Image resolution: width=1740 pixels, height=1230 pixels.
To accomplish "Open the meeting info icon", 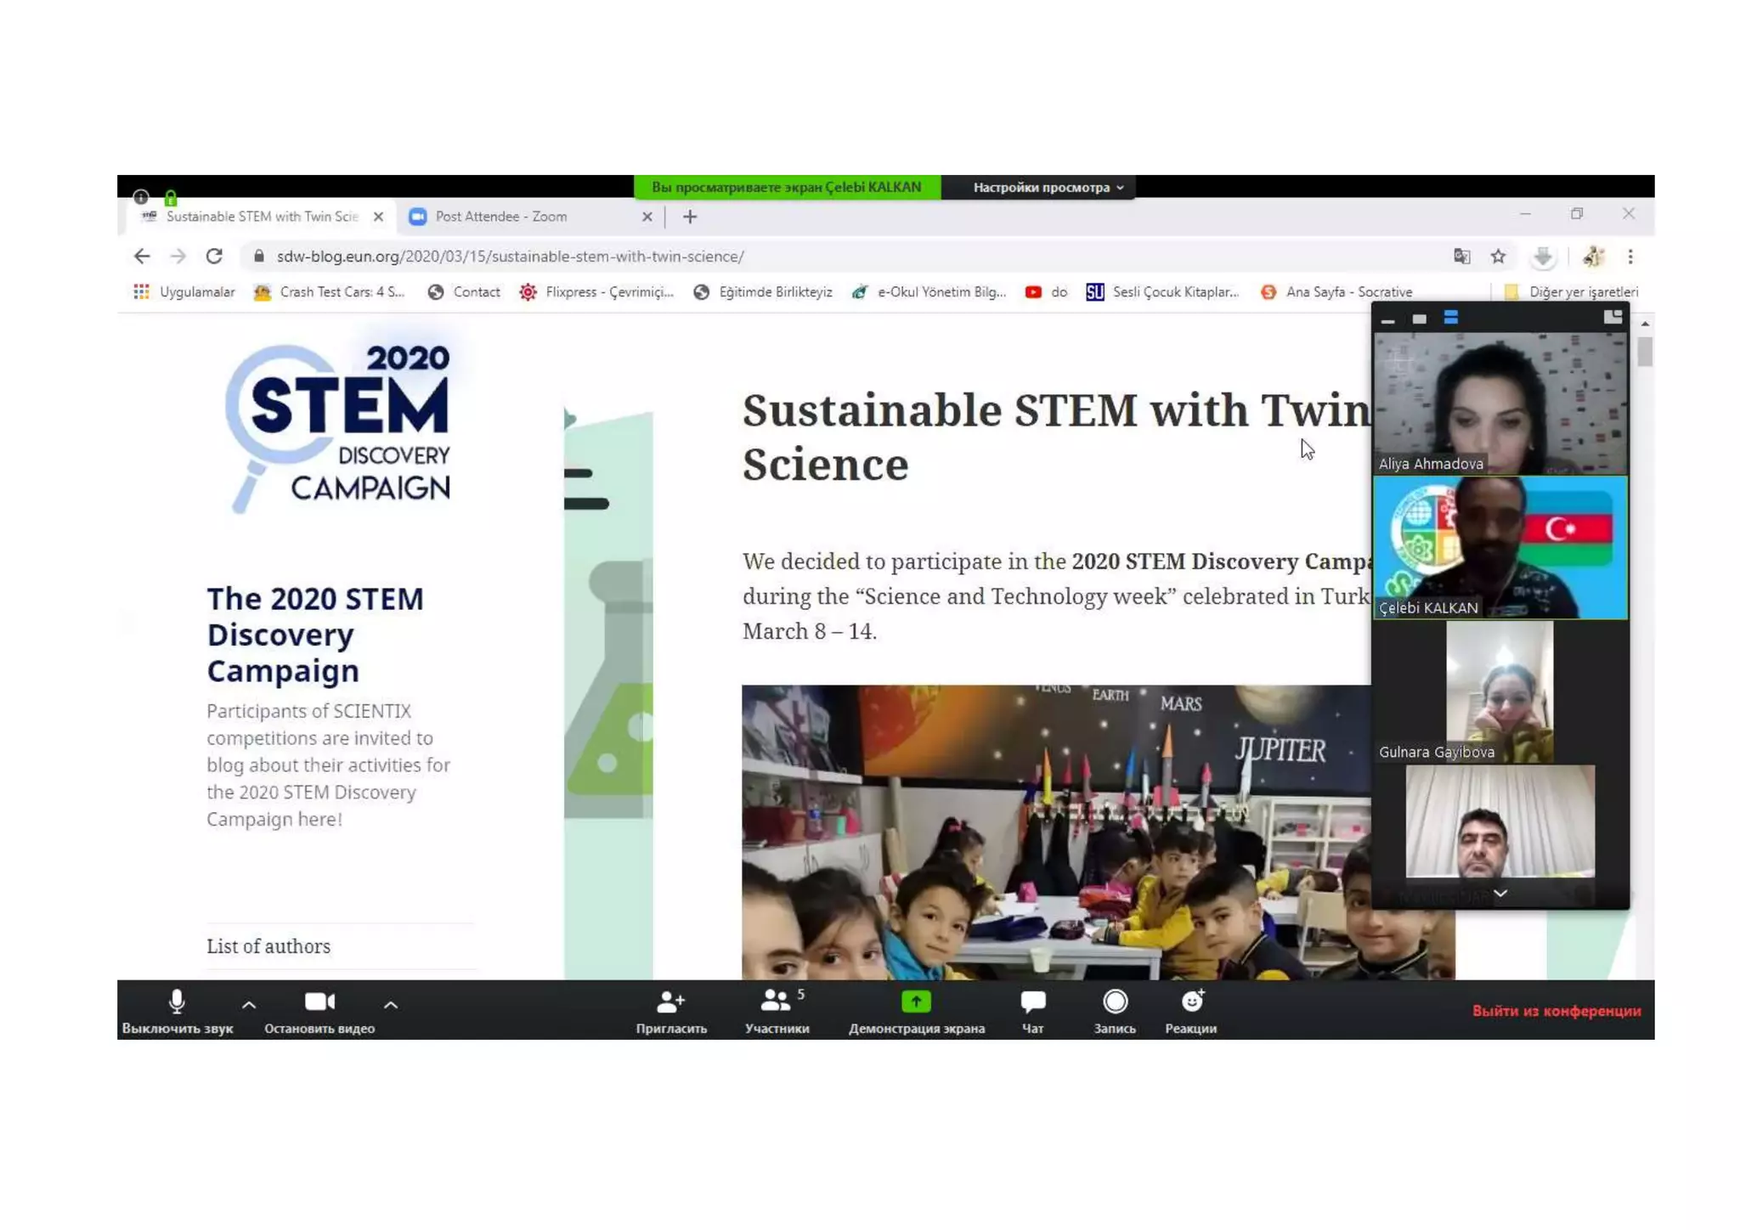I will point(141,197).
